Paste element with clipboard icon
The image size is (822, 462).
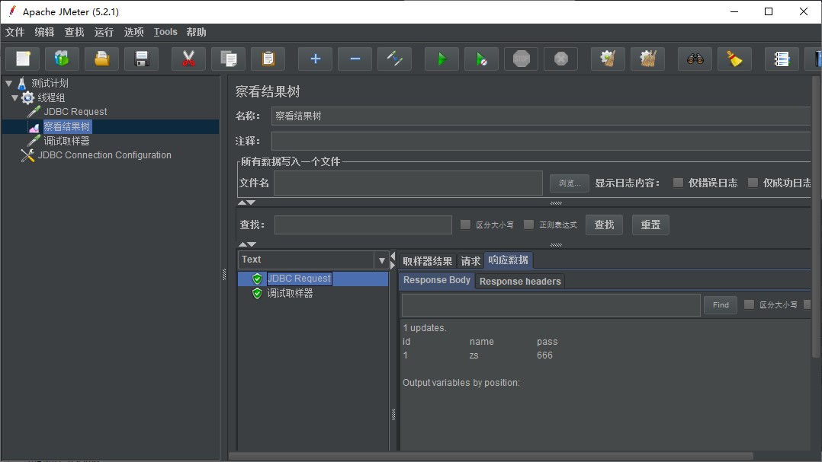[x=268, y=59]
